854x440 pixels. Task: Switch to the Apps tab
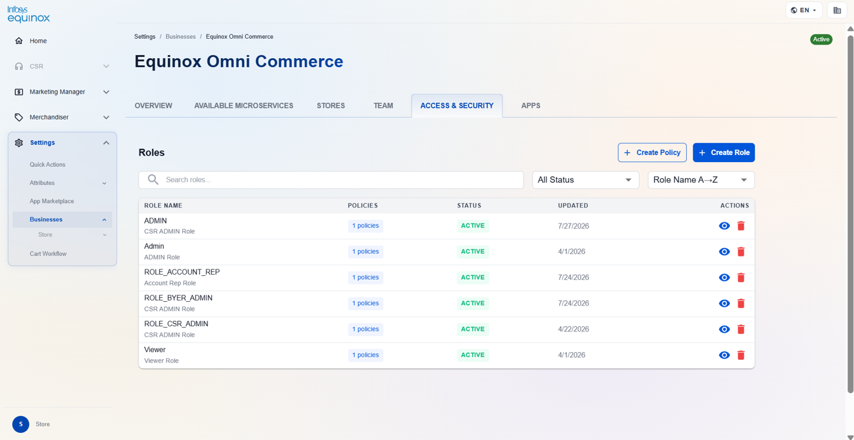pyautogui.click(x=530, y=106)
